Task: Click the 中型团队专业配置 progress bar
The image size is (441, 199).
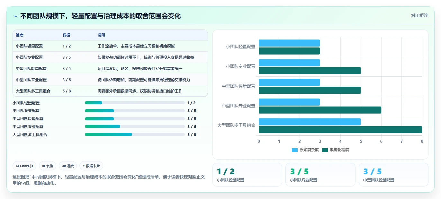Action: pyautogui.click(x=135, y=126)
